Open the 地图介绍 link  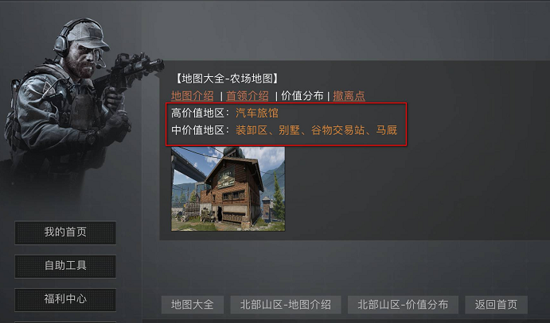pos(192,96)
